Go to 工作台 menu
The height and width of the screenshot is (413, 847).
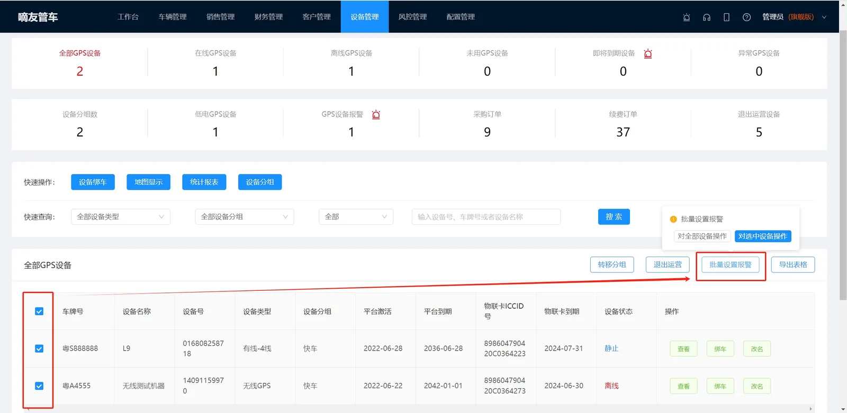(x=128, y=17)
